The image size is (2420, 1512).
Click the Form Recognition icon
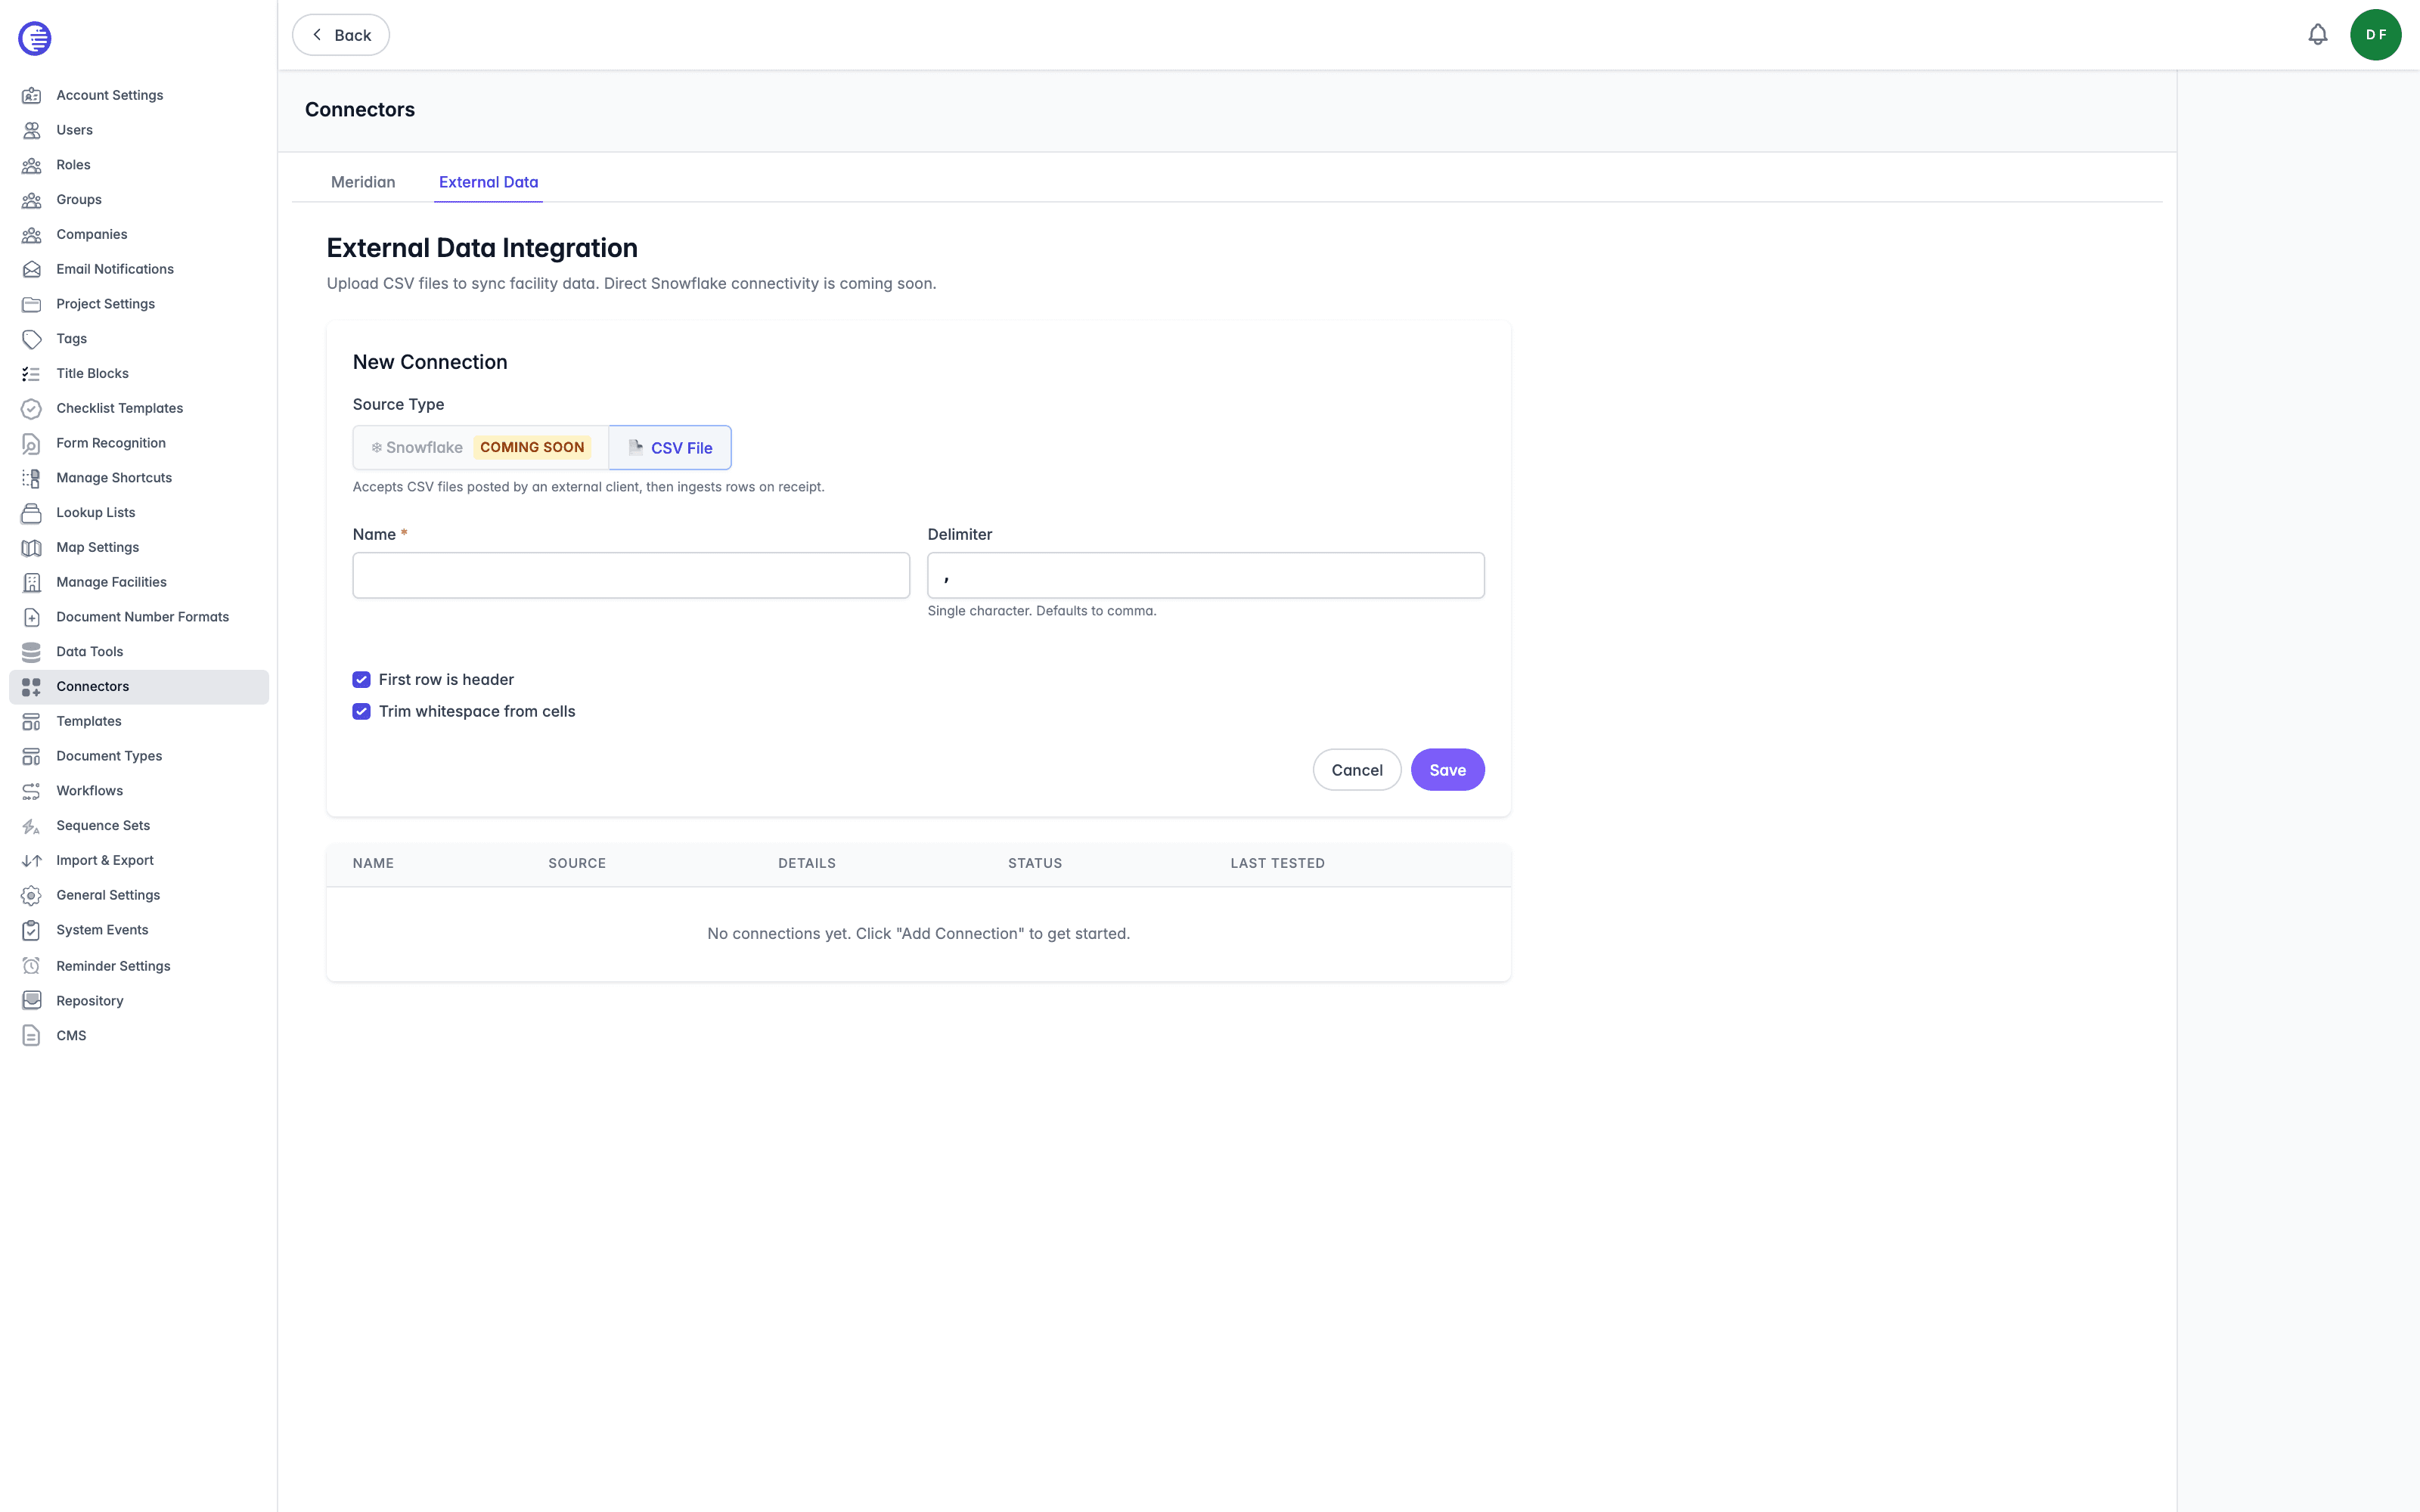point(32,443)
